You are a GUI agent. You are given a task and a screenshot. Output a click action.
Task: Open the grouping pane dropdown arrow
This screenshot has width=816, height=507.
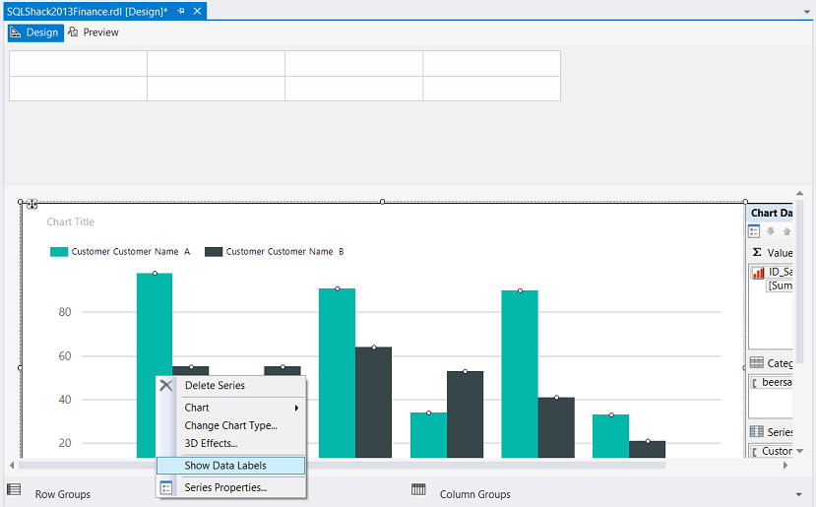797,493
